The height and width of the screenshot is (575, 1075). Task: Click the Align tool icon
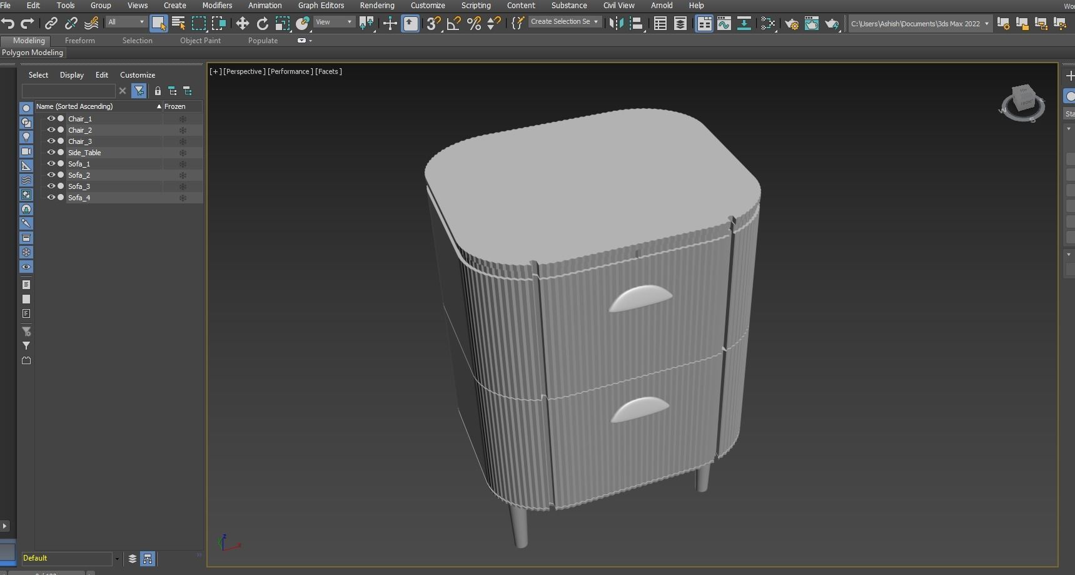pos(636,24)
